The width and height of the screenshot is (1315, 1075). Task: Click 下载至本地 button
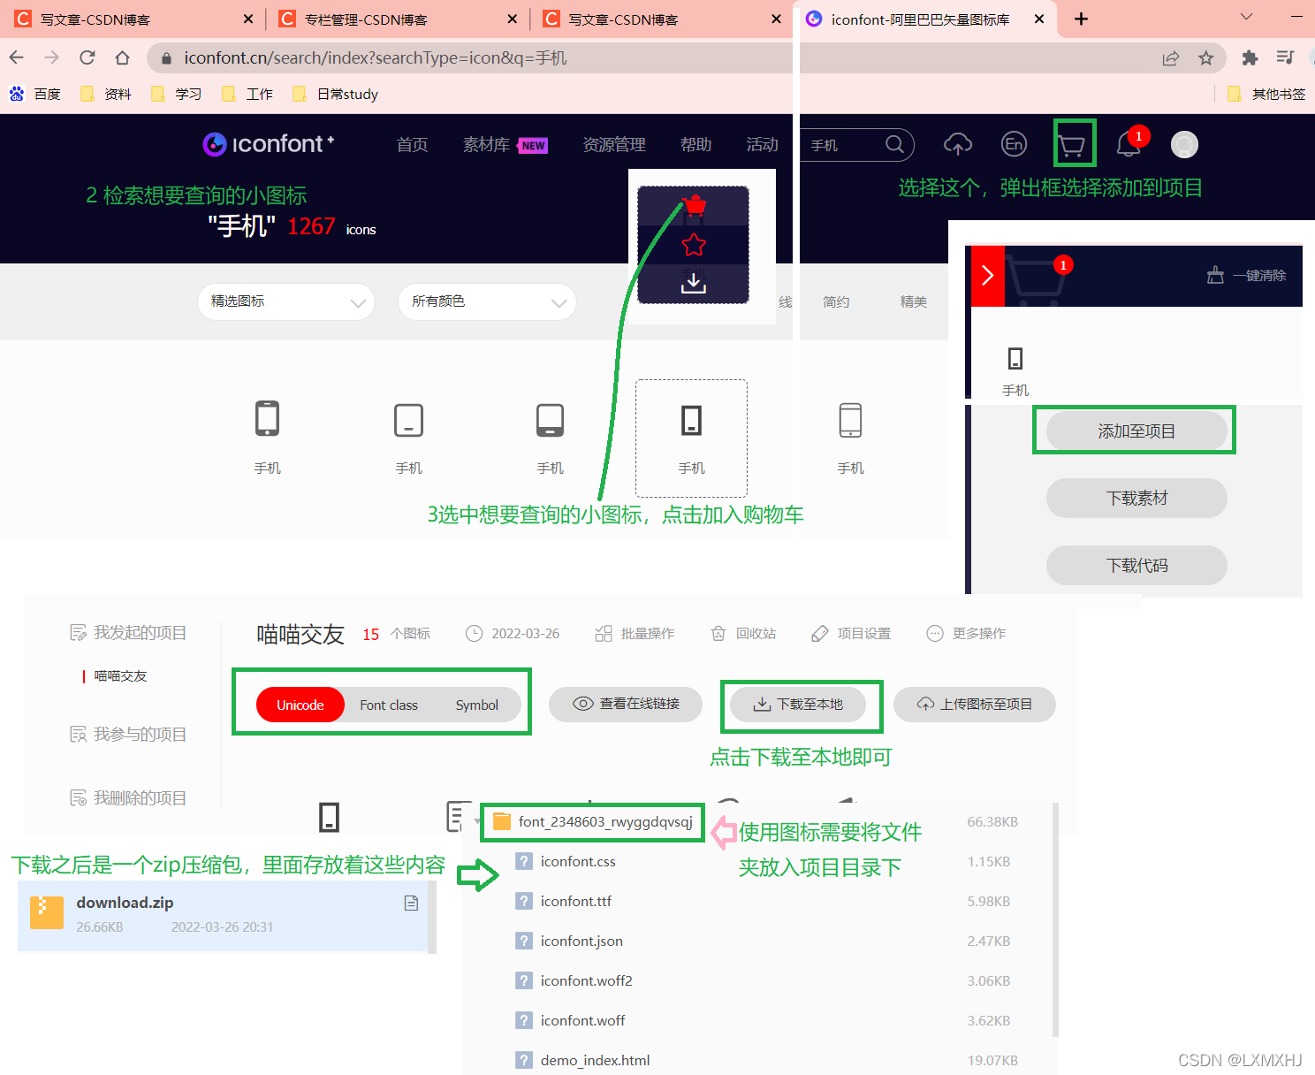click(798, 705)
